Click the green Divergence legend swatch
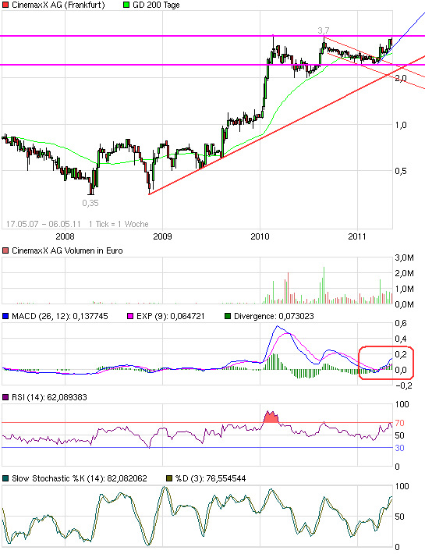This screenshot has width=425, height=554. 228,316
